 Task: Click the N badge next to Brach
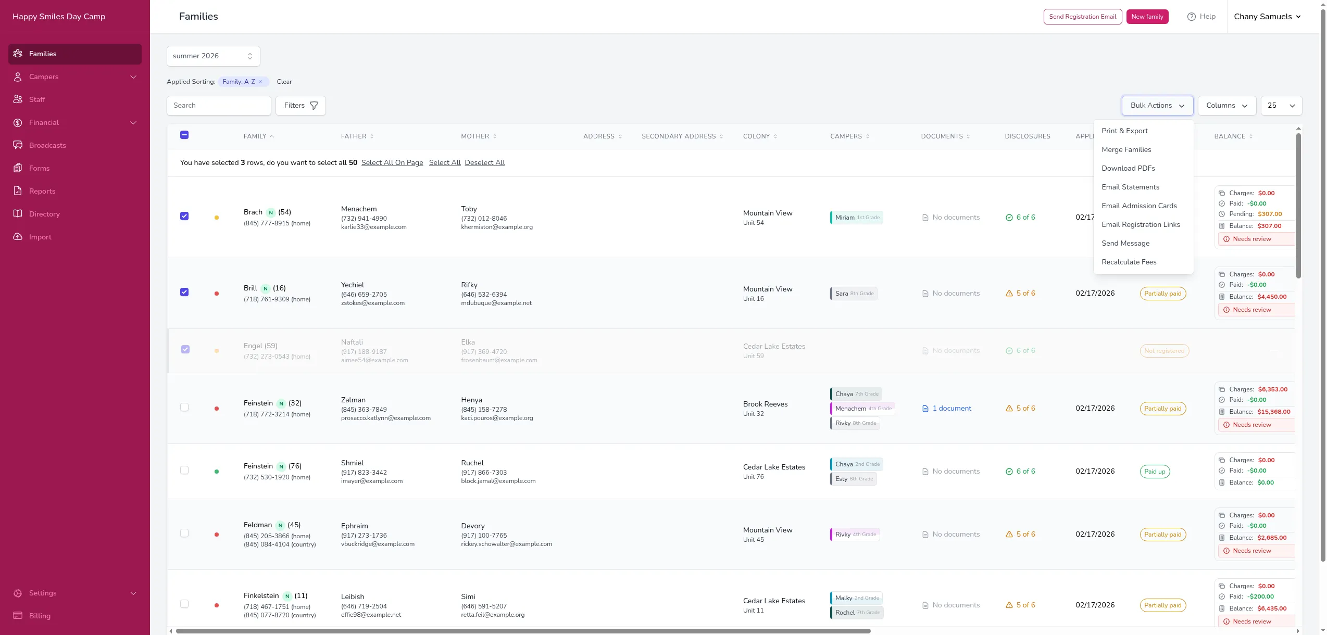click(271, 212)
